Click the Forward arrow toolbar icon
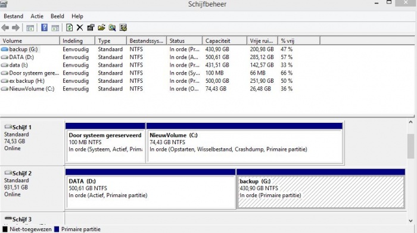The height and width of the screenshot is (233, 417). 15,27
